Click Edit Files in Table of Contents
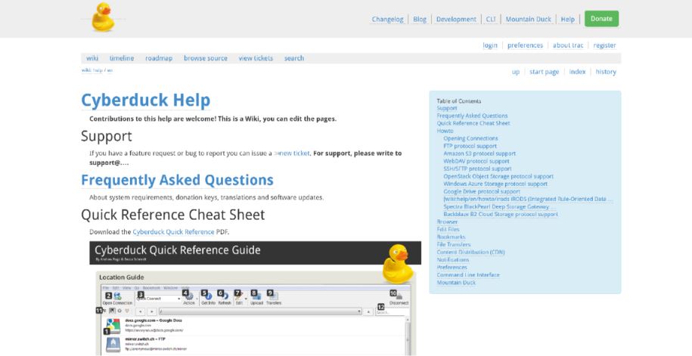This screenshot has height=356, width=692. 448,229
